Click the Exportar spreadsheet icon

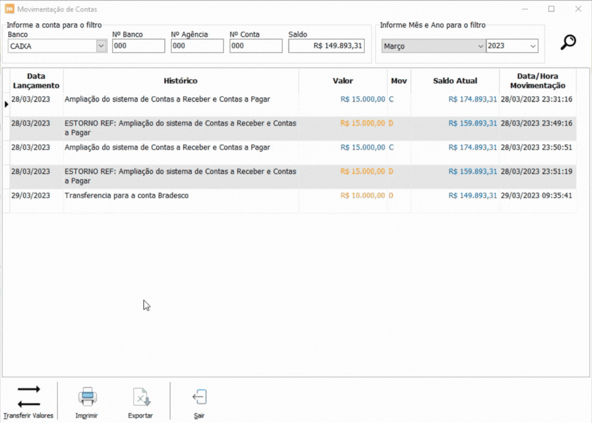point(142,397)
